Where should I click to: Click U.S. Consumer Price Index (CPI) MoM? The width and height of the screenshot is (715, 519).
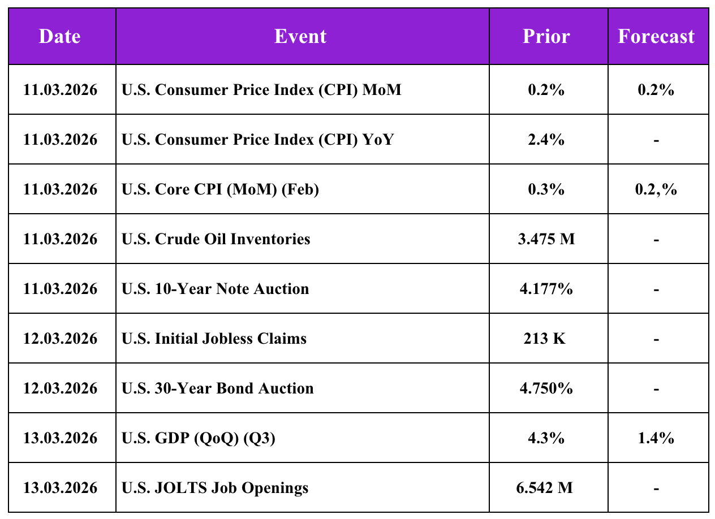pyautogui.click(x=262, y=89)
